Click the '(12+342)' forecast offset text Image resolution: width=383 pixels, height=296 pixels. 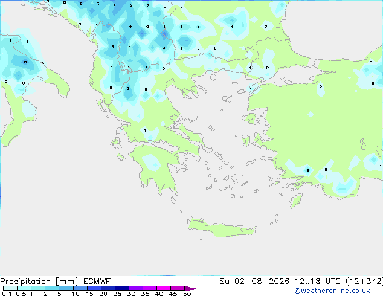(364, 282)
